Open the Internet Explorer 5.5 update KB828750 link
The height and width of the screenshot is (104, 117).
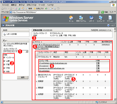coord(47,47)
